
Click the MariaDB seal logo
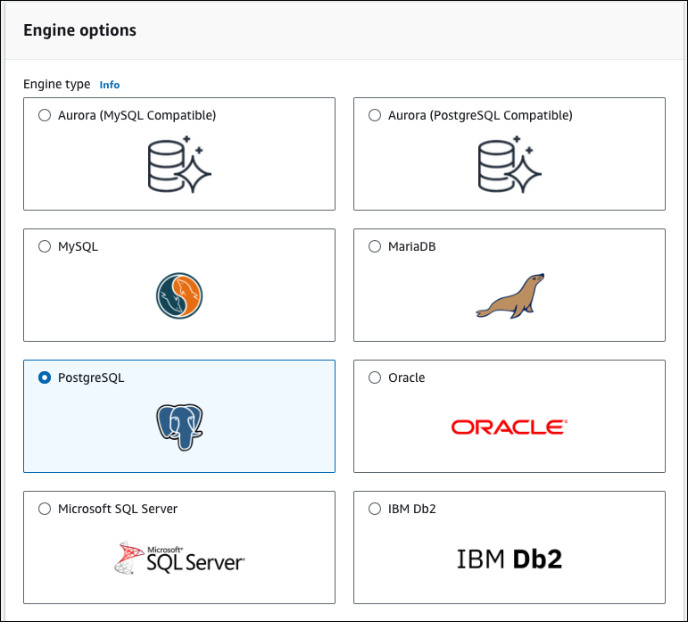pos(510,297)
